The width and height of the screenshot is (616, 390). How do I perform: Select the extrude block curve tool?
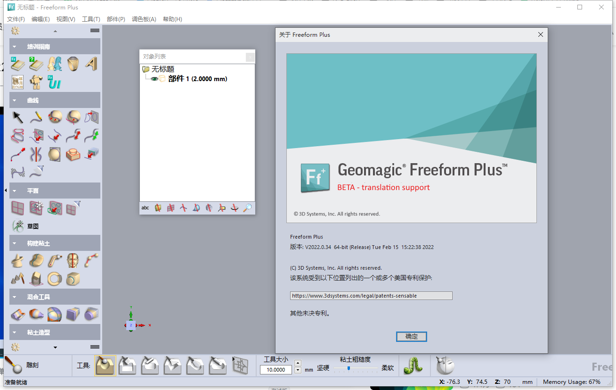click(x=73, y=154)
